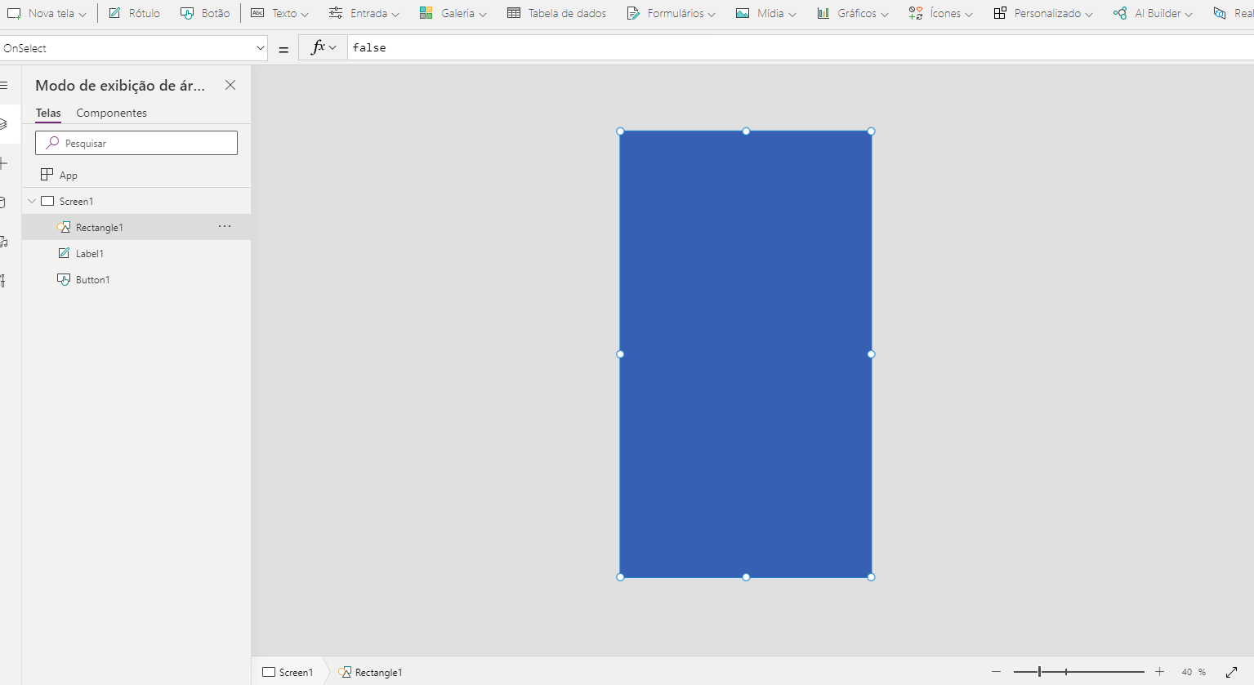Select Button1 in the tree view
Viewport: 1254px width, 685px height.
[x=92, y=279]
